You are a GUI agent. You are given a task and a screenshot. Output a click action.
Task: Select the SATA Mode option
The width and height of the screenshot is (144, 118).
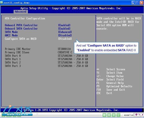(x=11, y=32)
